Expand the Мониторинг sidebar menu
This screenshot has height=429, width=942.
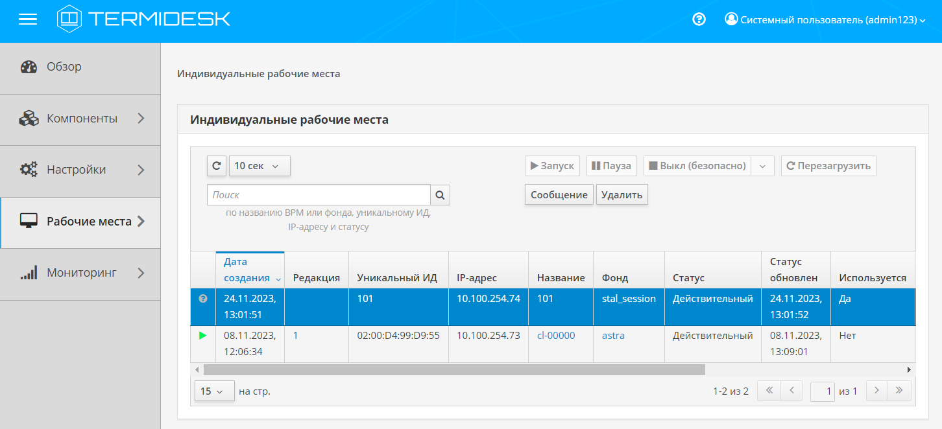[82, 273]
